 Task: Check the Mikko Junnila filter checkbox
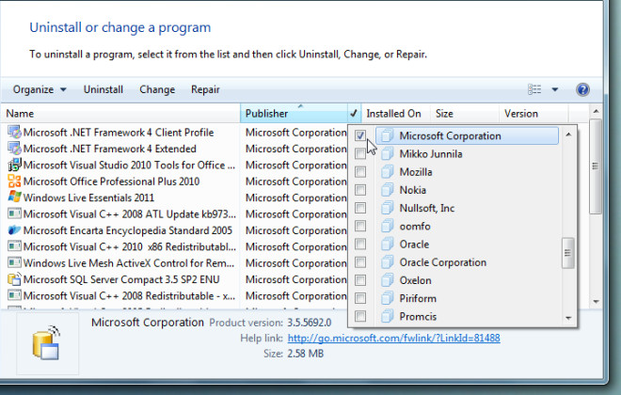[360, 154]
